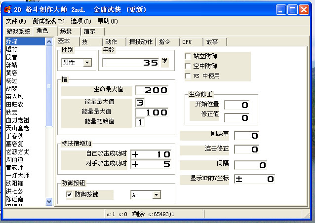Open the 文件(F) menu
This screenshot has height=223, width=315.
16,21
